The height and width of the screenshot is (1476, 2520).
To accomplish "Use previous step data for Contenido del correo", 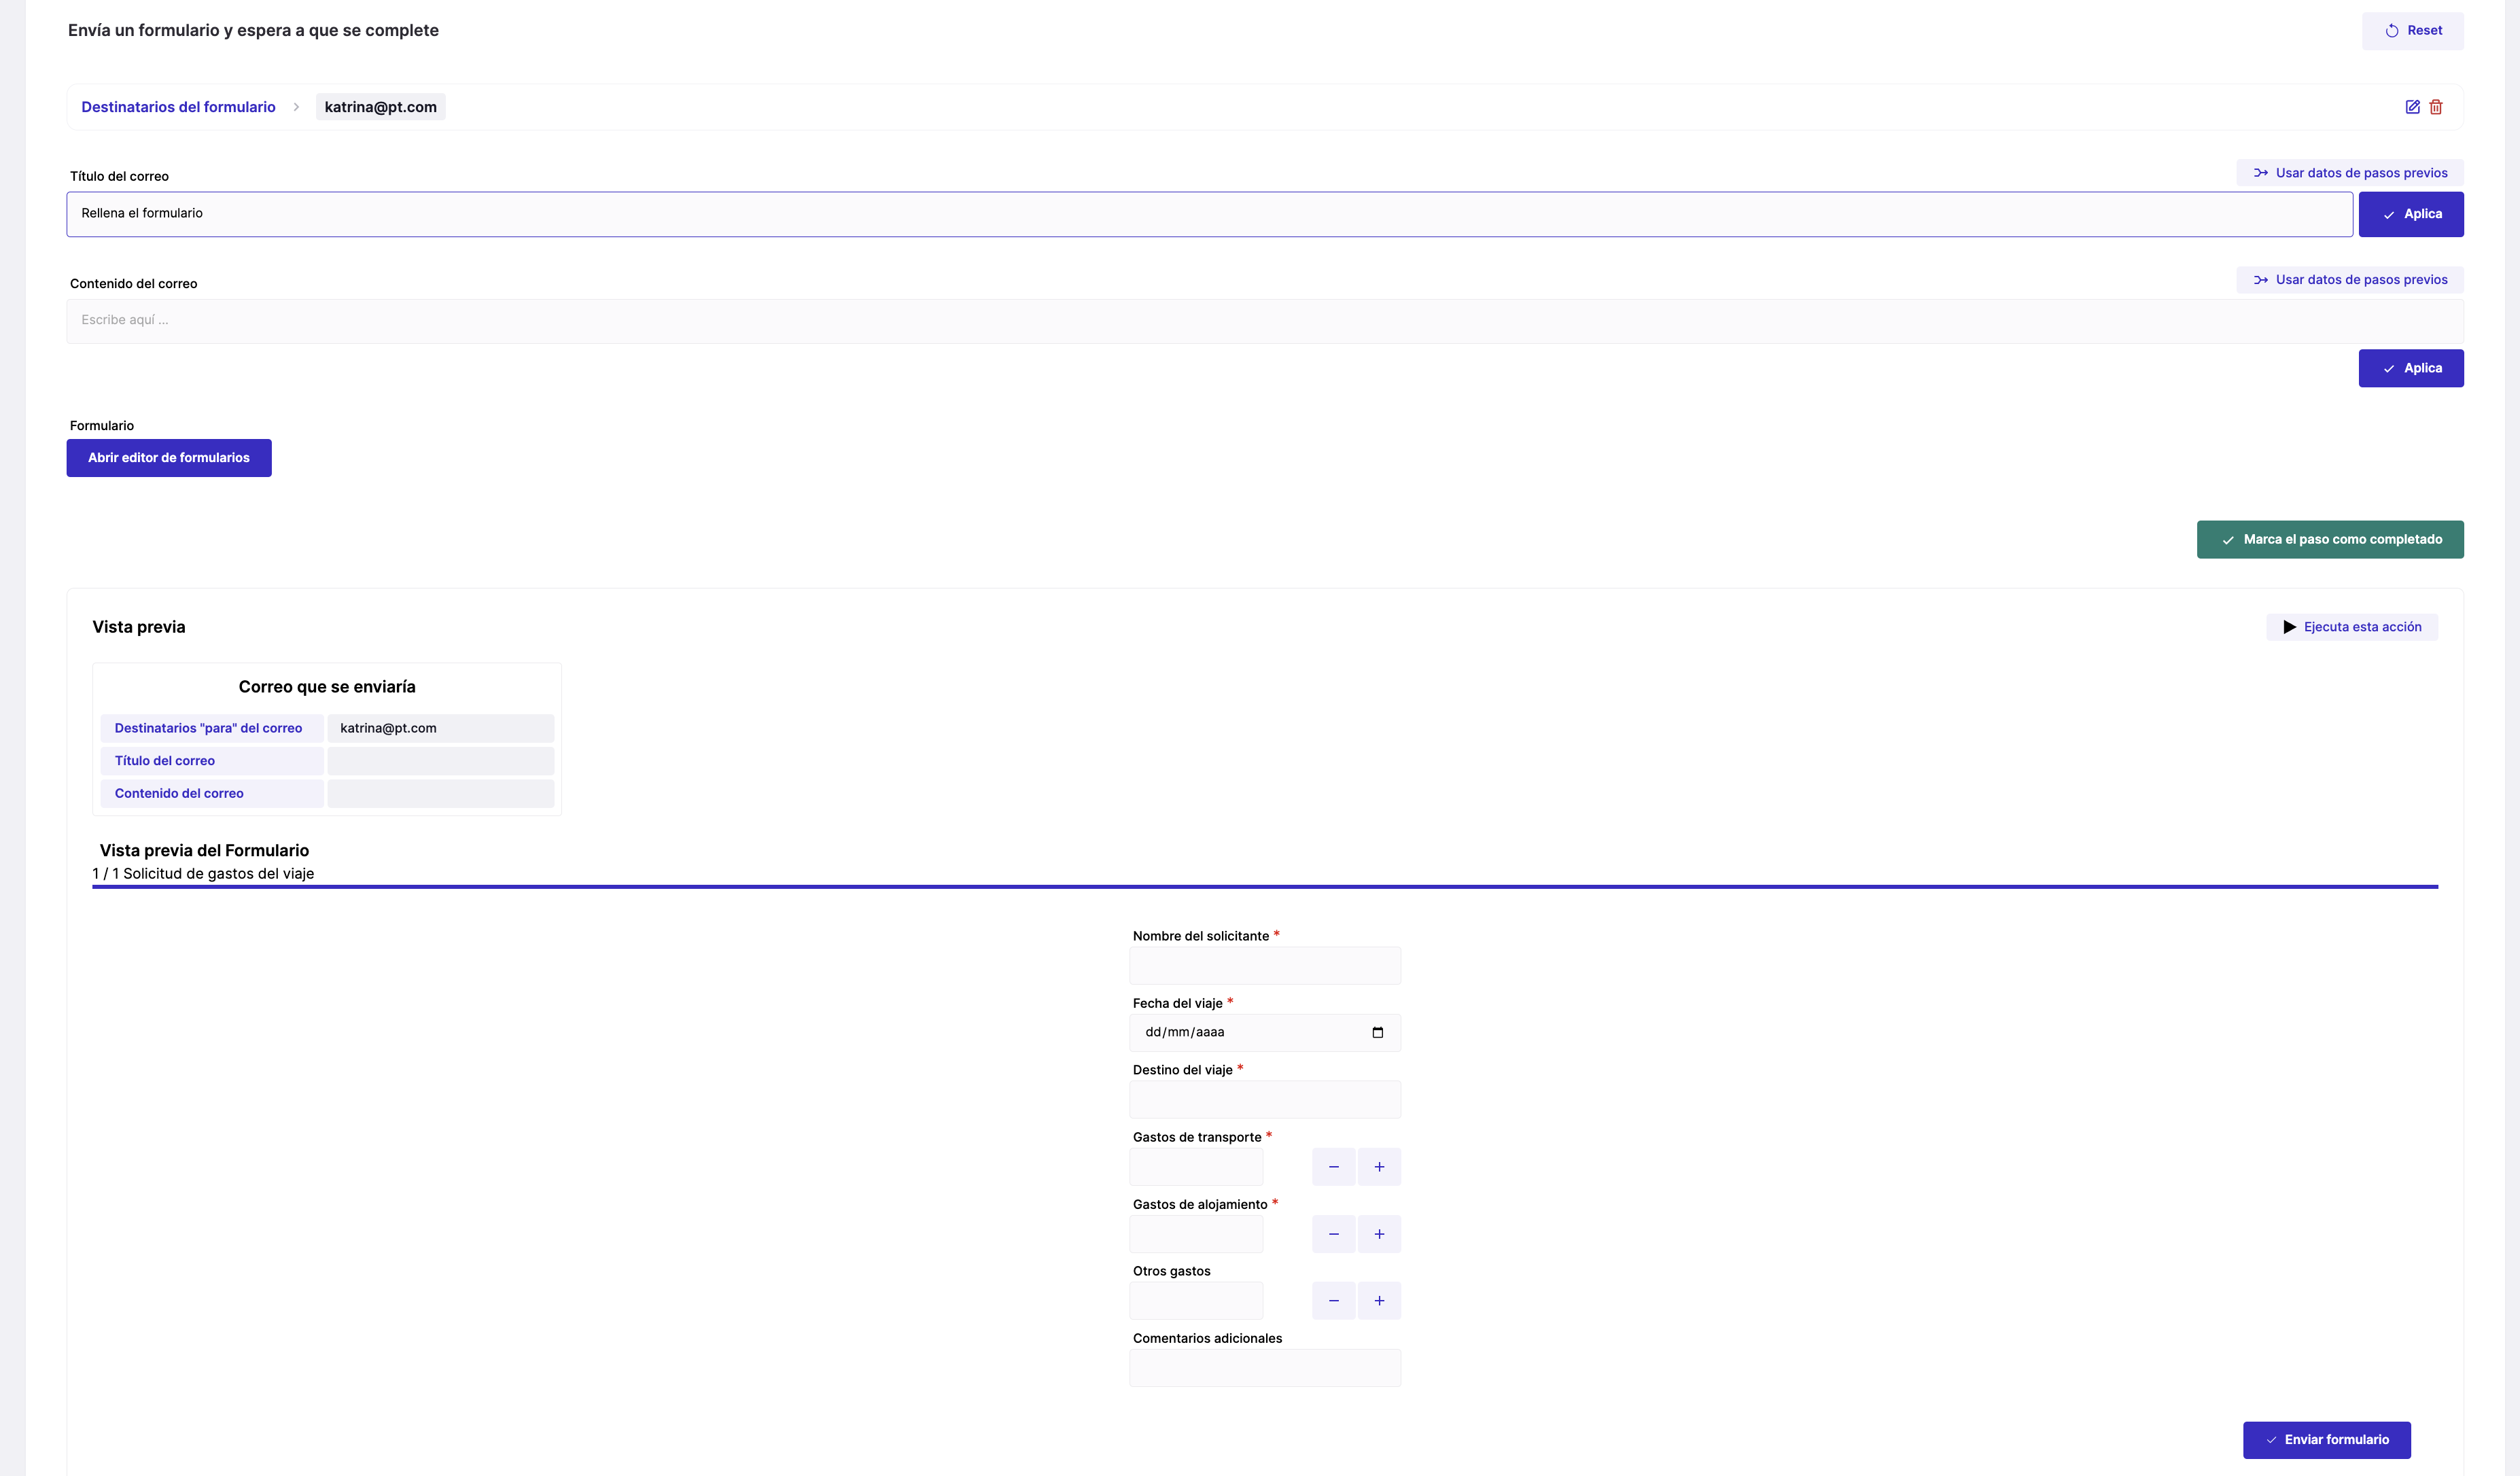I will tap(2349, 280).
